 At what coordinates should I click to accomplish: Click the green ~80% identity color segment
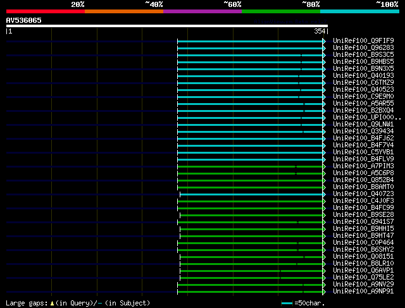(281, 11)
